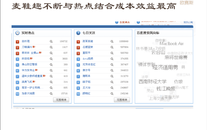Click search icon in 佛山防空警报 row
Viewport: 207px width, 130px height.
pos(51,65)
